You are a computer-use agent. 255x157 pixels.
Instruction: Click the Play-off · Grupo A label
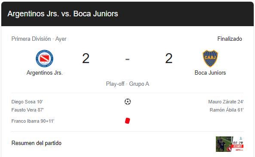(127, 84)
